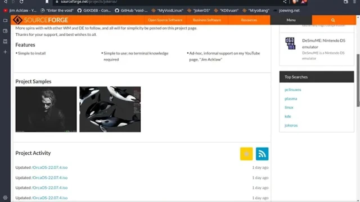Click the rewards triangle icon in address bar
The height and width of the screenshot is (202, 360).
303,2
